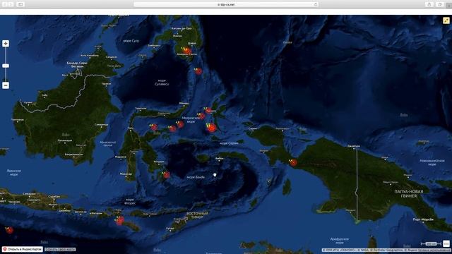Screen dimensions: 452x254
Task: Select the earthquake marker at Ternate
Action: tap(208, 110)
